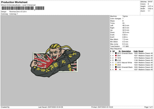Click code 1199 in the stop sequence

pos(136,60)
